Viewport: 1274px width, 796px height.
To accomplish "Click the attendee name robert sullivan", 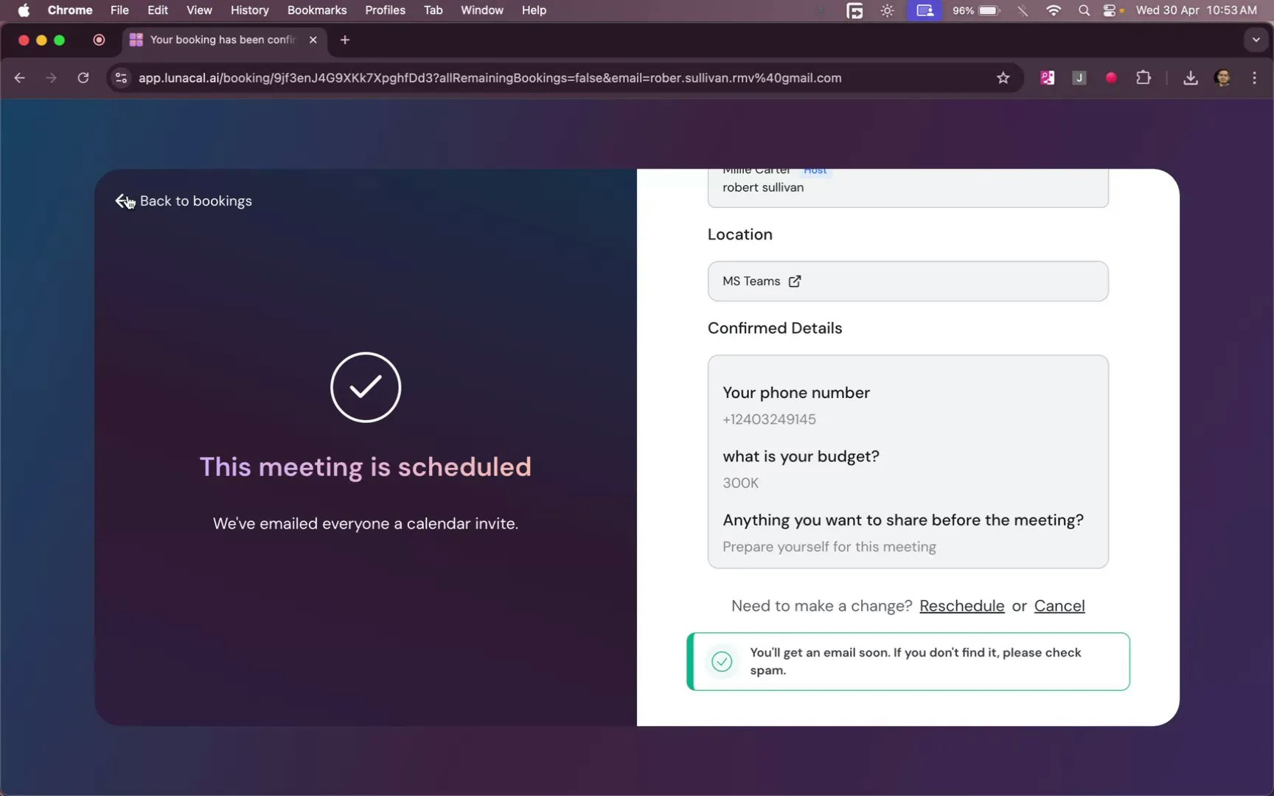I will (763, 188).
